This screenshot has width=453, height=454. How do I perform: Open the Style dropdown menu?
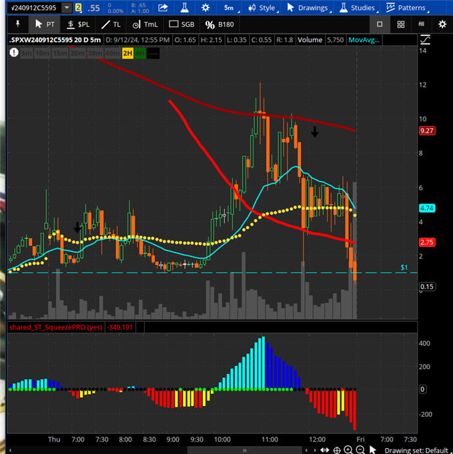262,8
